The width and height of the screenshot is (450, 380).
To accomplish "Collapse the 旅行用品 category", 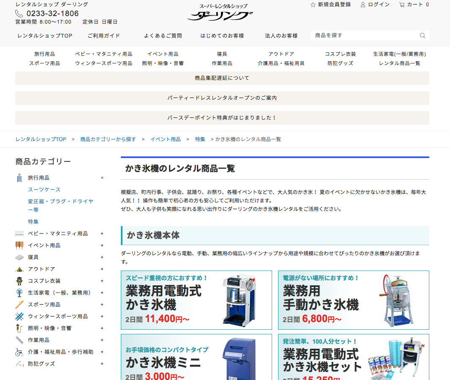I will (x=102, y=178).
